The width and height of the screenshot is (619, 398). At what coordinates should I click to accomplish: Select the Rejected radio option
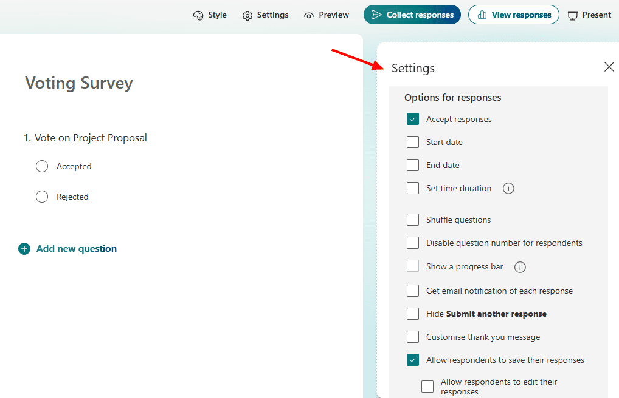pyautogui.click(x=42, y=197)
